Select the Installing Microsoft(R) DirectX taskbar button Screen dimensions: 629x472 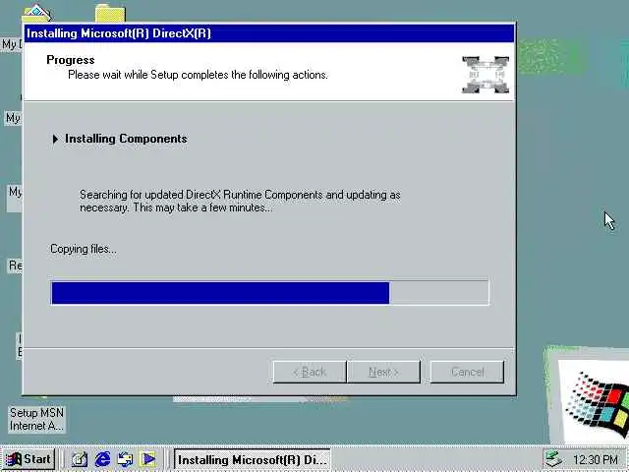tap(253, 459)
